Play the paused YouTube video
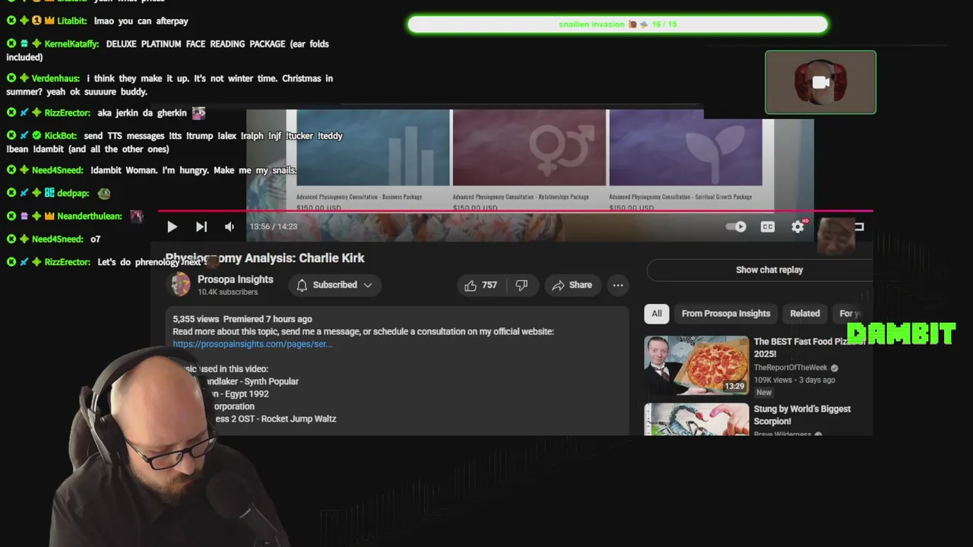 coord(172,226)
